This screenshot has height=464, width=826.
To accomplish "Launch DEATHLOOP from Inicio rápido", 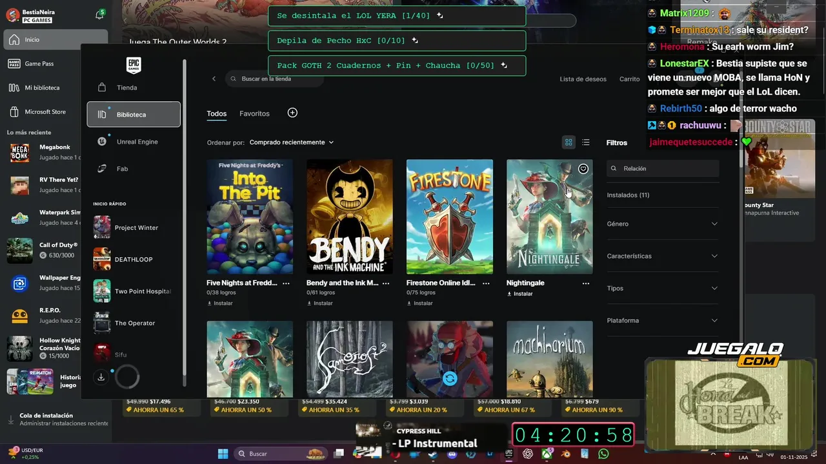I will pos(132,259).
